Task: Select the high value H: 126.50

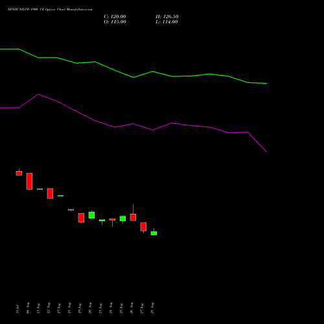Action: pos(167,17)
